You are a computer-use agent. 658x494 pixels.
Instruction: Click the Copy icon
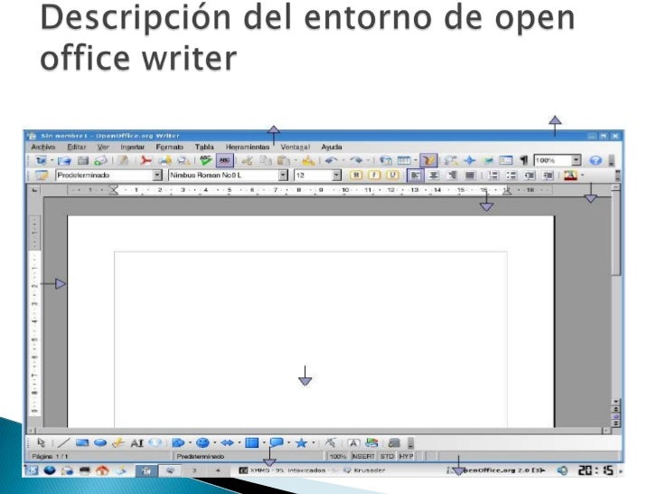pos(265,160)
